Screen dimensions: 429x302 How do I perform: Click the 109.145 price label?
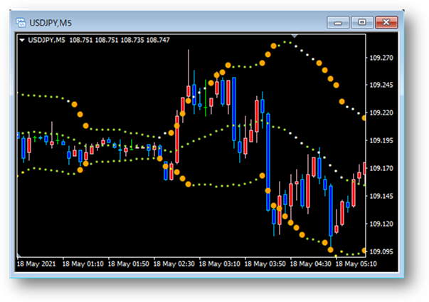click(x=381, y=196)
